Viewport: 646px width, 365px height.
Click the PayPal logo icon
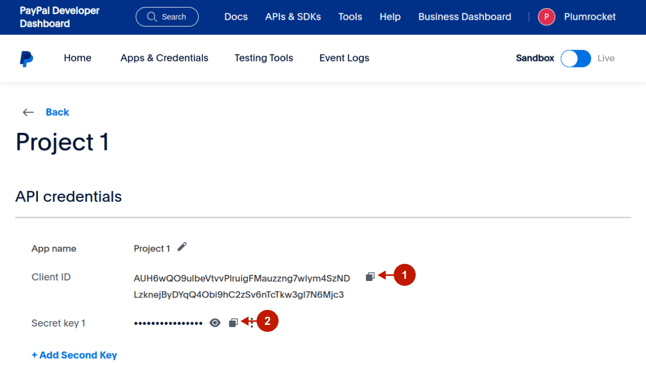26,58
